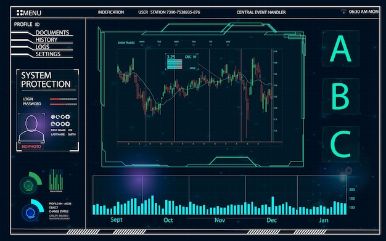Click the striped bar inside the 3.25 tooltip
386x241 pixels.
pyautogui.click(x=175, y=64)
